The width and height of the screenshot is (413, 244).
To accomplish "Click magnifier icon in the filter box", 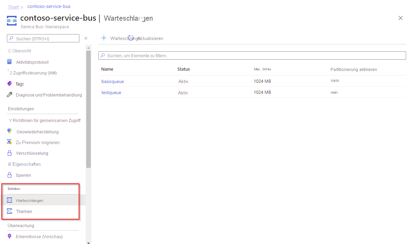I will click(103, 55).
